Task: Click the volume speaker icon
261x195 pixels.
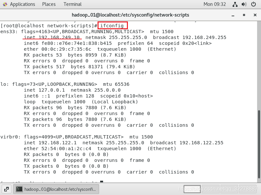Action: coord(244,4)
